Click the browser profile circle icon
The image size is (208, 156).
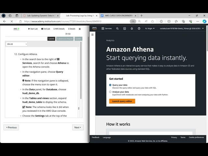(x=4, y=16)
